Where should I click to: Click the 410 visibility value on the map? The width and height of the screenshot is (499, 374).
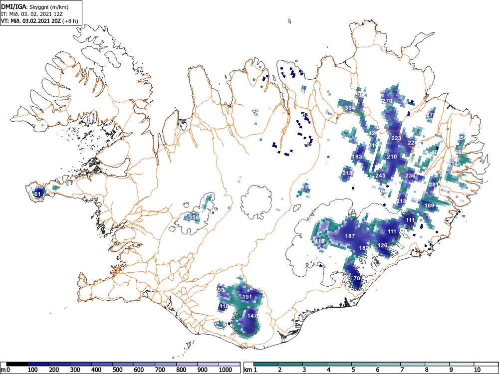[319, 241]
